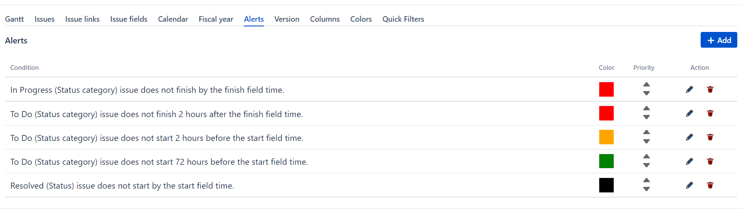The image size is (742, 212).
Task: Raise priority of 2 hours after finish alert
Action: pos(647,108)
